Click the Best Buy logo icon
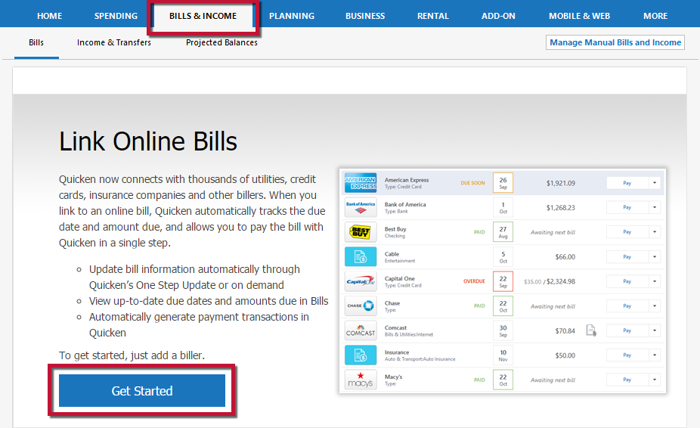The width and height of the screenshot is (700, 428). coord(361,232)
